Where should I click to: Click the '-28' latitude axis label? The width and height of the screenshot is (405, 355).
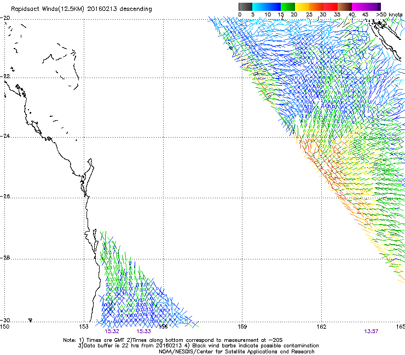click(x=5, y=258)
